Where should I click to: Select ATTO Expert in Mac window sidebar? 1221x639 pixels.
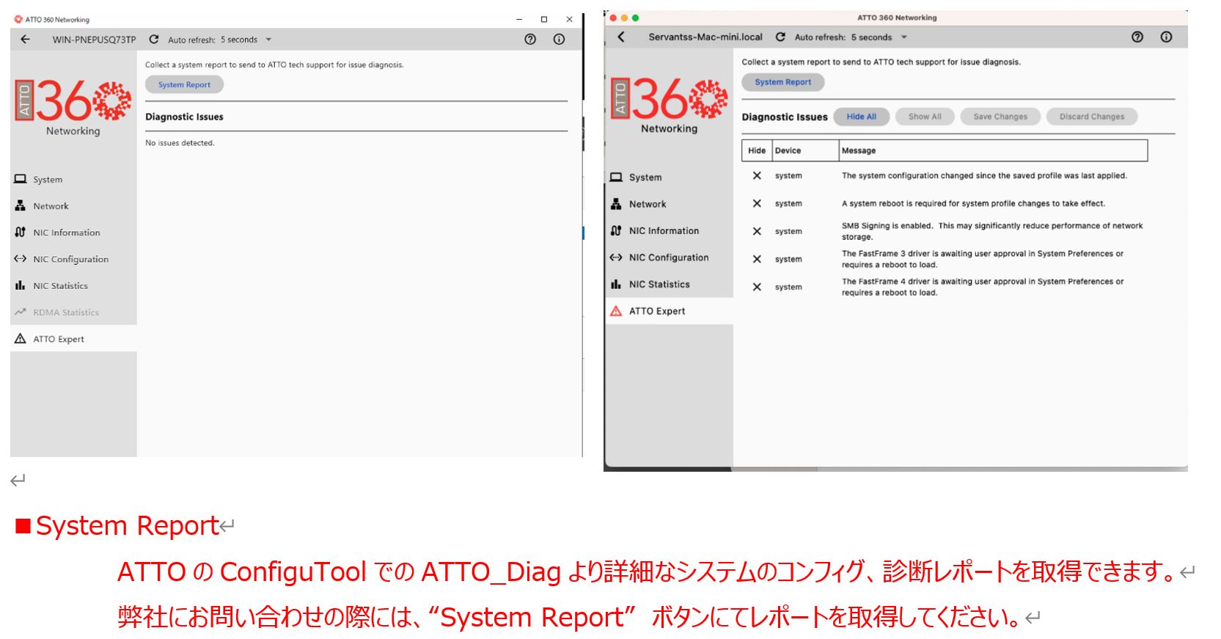(x=669, y=311)
